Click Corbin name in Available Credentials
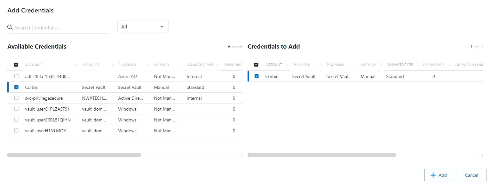490x186 pixels. click(32, 87)
